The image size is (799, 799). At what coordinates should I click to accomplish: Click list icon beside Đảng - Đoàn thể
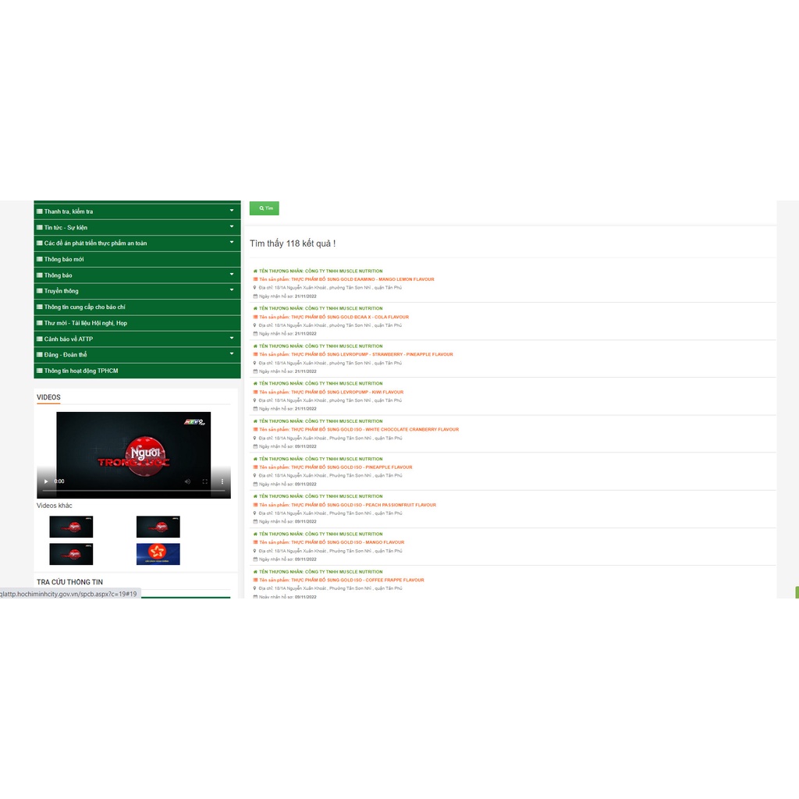(x=40, y=355)
